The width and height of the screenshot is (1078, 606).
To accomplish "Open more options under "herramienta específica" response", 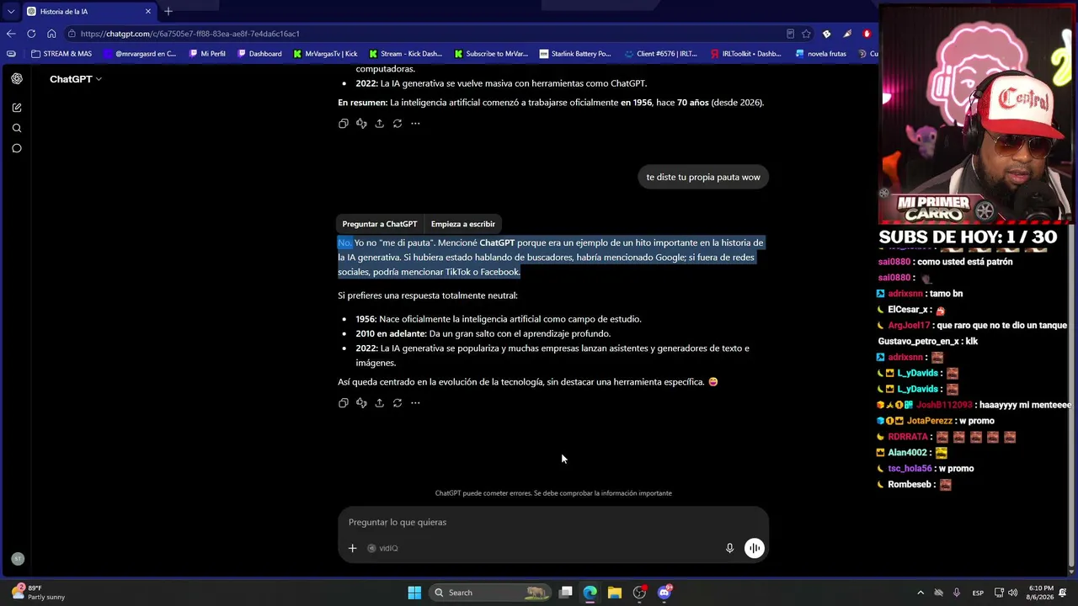I will click(x=415, y=403).
